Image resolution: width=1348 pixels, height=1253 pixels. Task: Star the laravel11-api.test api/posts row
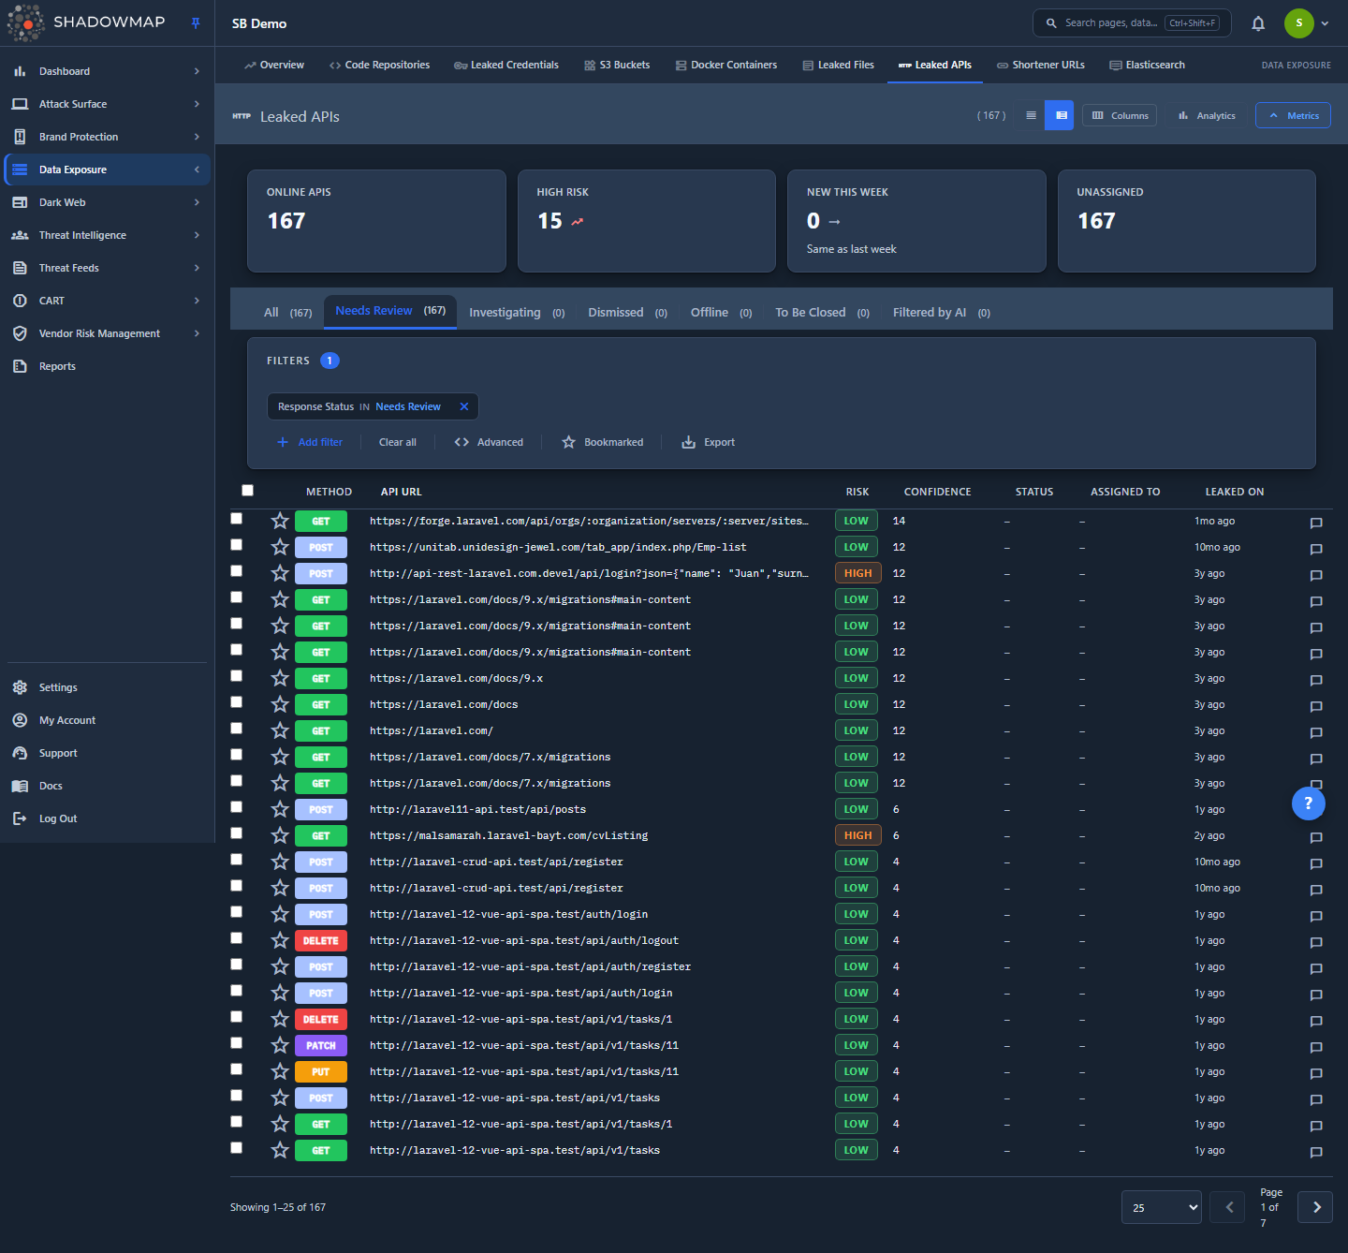coord(280,809)
